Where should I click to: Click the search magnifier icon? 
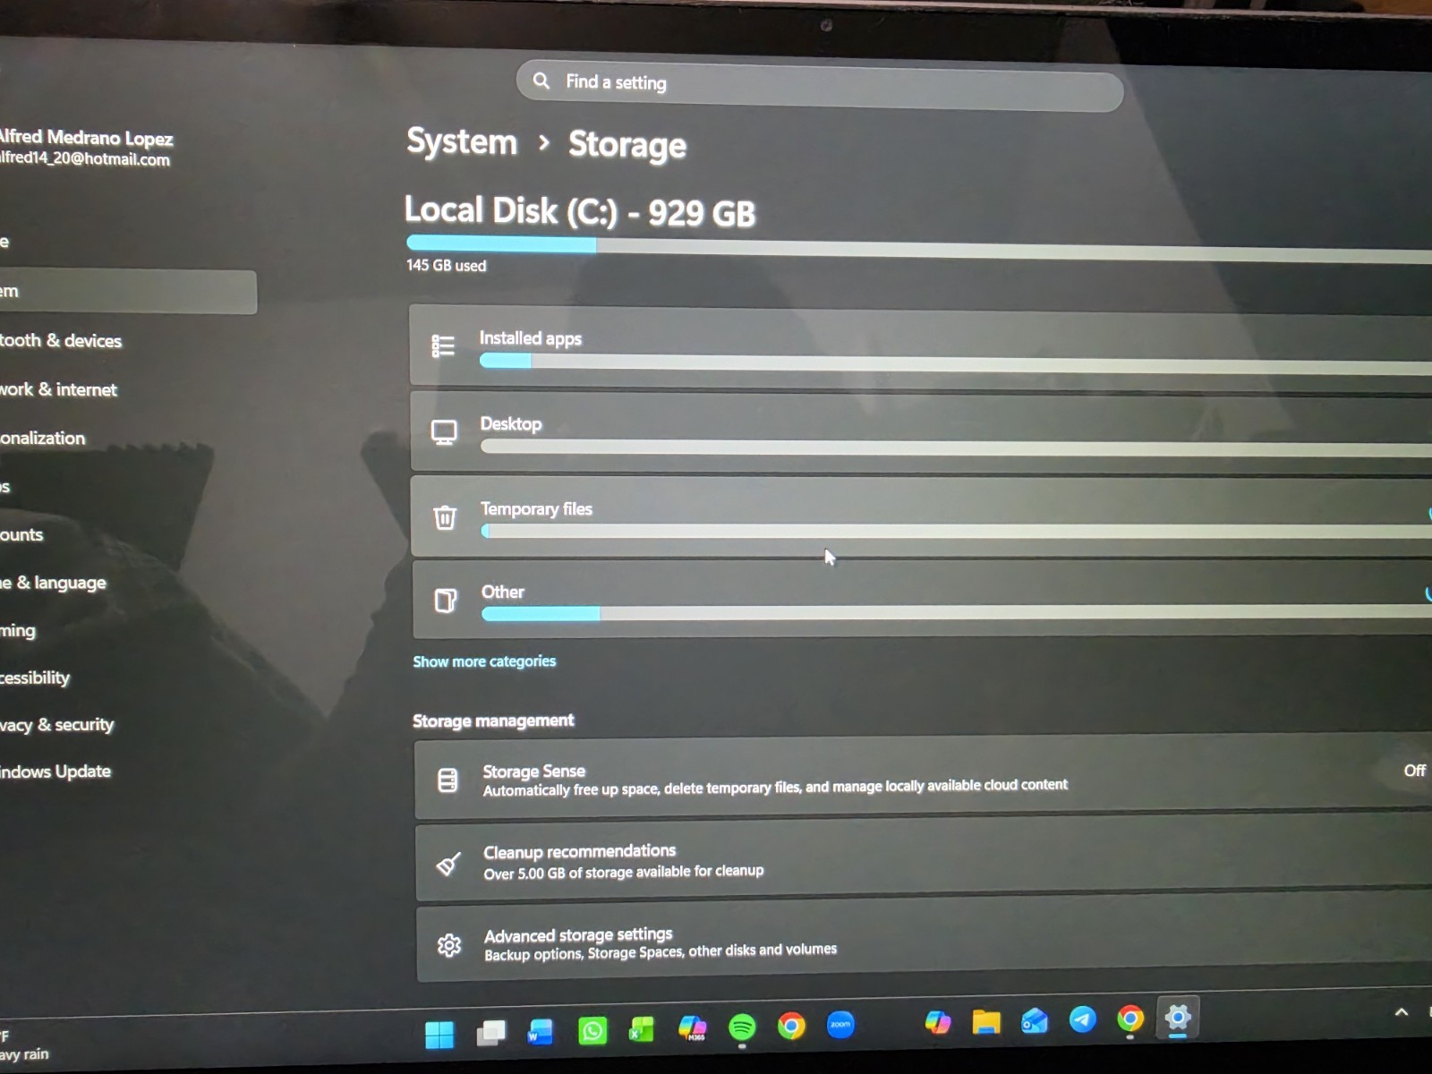click(541, 81)
